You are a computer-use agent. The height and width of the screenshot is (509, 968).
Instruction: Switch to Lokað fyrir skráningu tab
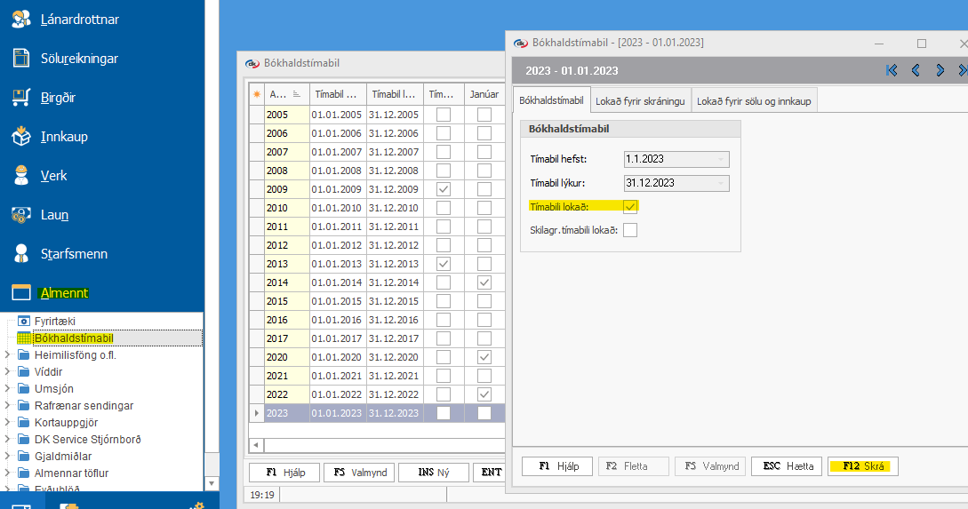640,101
